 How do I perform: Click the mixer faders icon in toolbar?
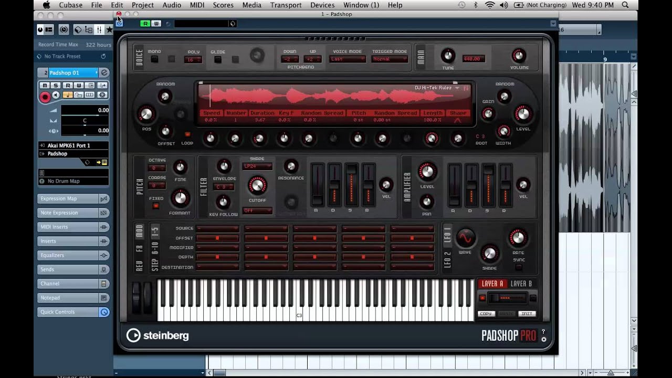[x=99, y=30]
